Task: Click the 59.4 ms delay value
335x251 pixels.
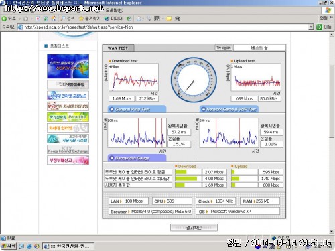Action: [271, 132]
